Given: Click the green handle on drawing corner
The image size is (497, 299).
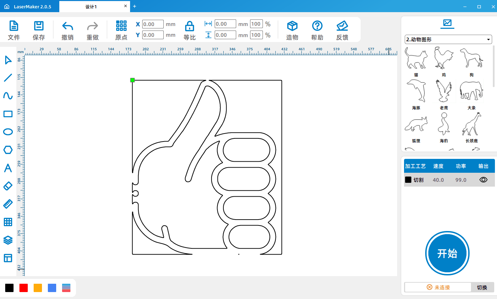Looking at the screenshot, I should (132, 80).
